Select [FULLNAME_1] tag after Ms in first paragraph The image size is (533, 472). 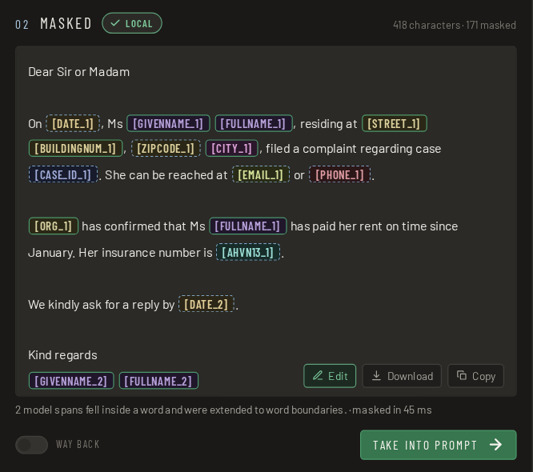[254, 123]
